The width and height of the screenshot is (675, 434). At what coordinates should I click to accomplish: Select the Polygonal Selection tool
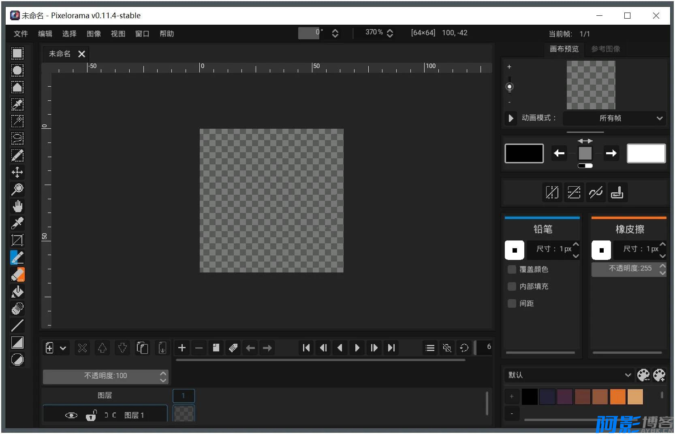click(x=17, y=87)
